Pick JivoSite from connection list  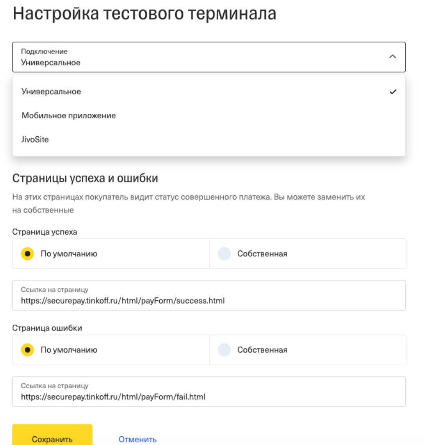(x=35, y=140)
